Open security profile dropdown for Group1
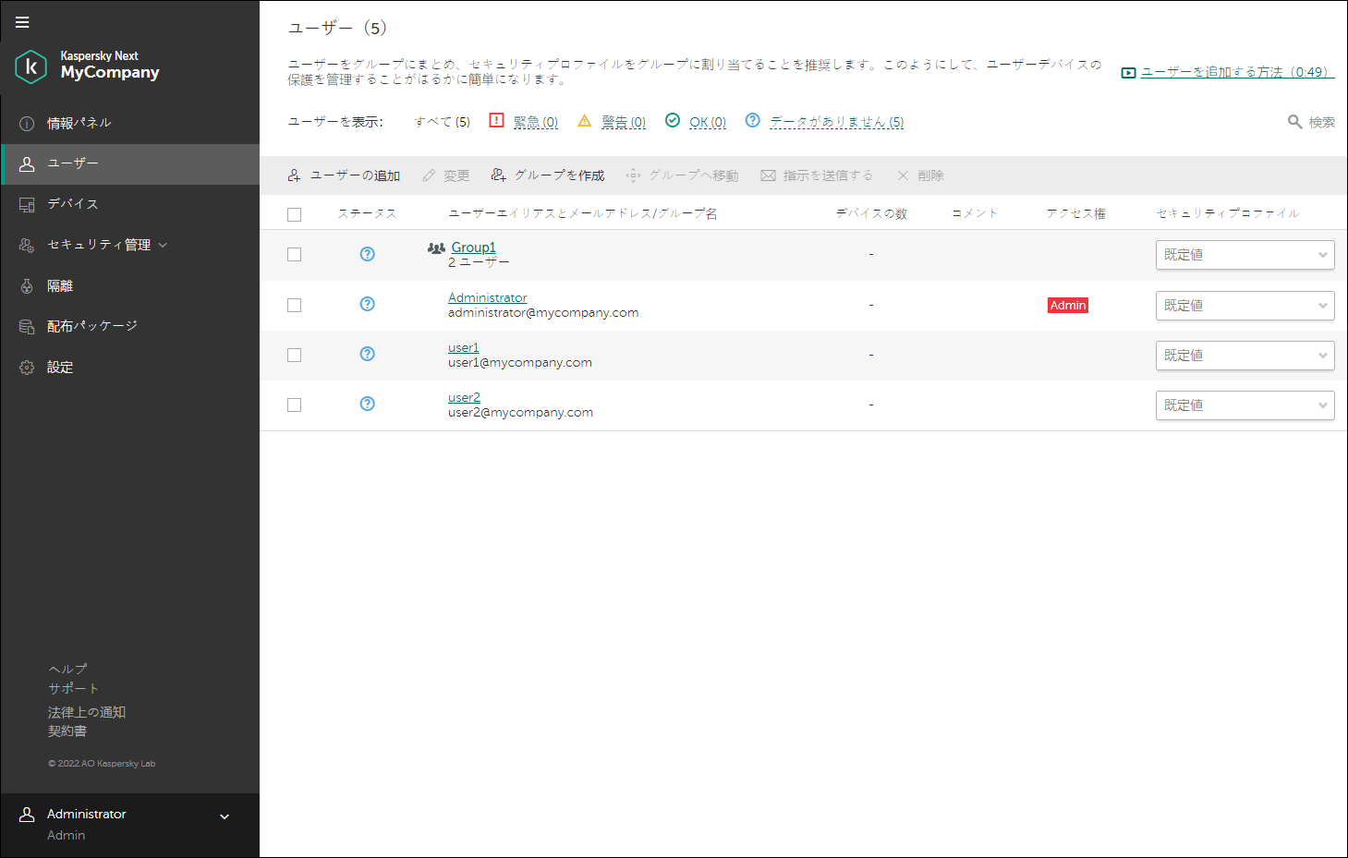The image size is (1348, 858). [x=1245, y=255]
